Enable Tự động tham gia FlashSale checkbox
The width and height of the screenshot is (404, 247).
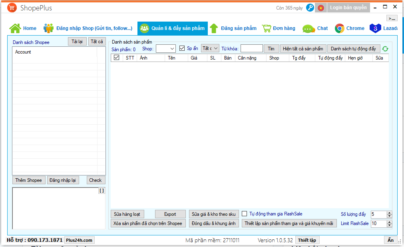coord(245,214)
